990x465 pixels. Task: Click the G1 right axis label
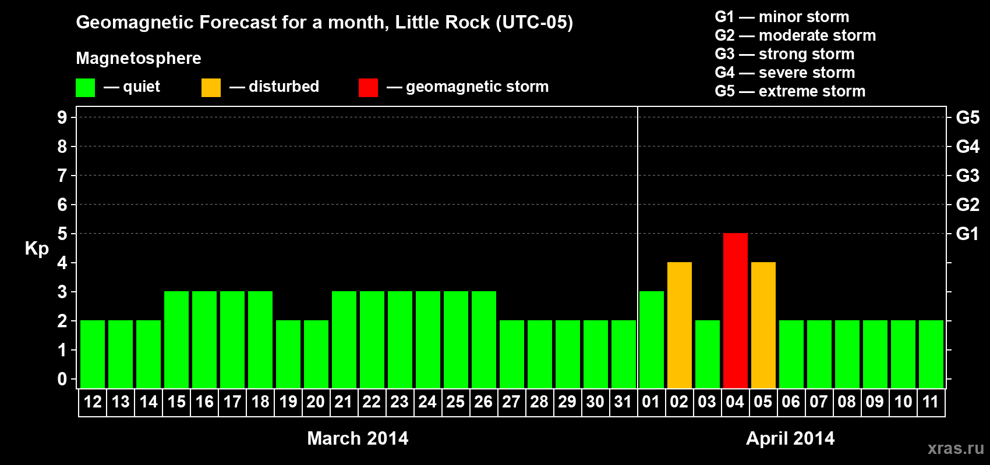click(x=968, y=234)
